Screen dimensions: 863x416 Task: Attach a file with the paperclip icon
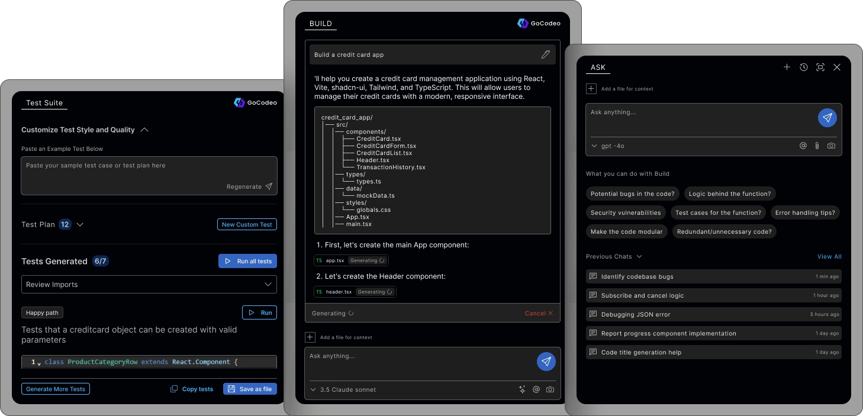(817, 146)
